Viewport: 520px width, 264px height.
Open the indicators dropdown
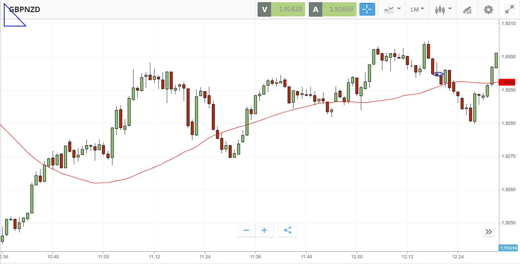coord(392,9)
